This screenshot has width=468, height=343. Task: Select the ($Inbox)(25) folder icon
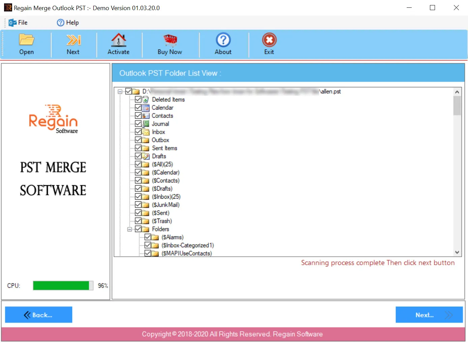tap(146, 197)
